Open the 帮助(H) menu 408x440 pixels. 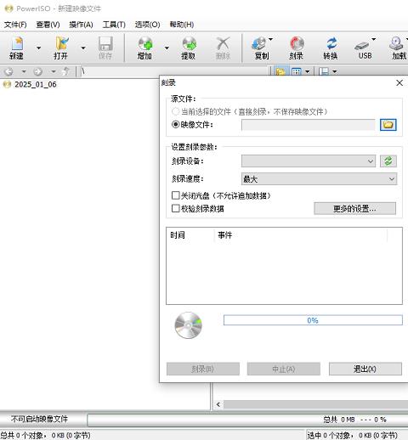click(182, 25)
